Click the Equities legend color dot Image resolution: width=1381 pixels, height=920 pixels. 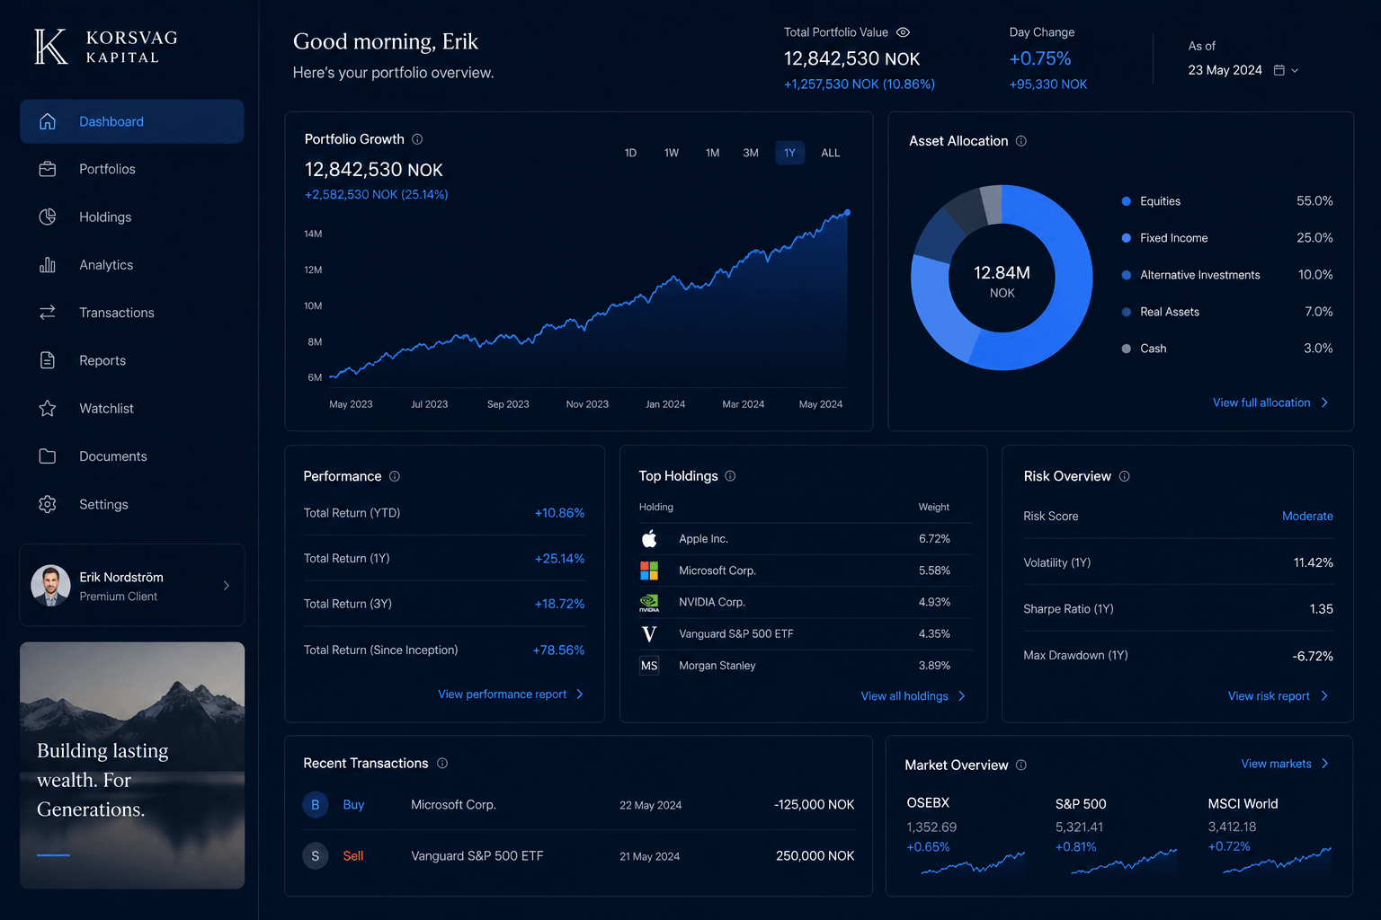point(1126,201)
